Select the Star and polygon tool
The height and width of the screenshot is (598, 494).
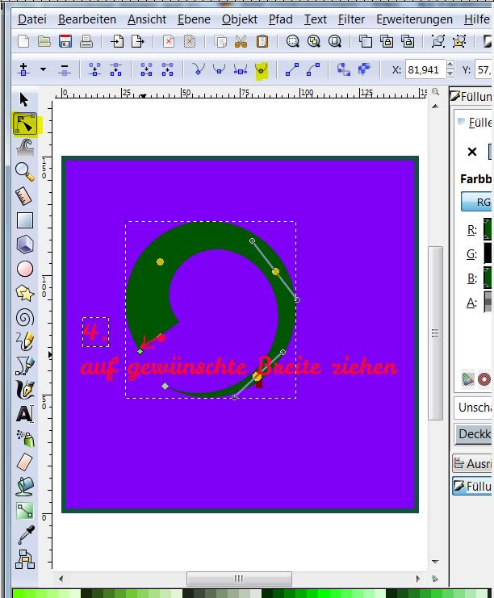pos(25,293)
